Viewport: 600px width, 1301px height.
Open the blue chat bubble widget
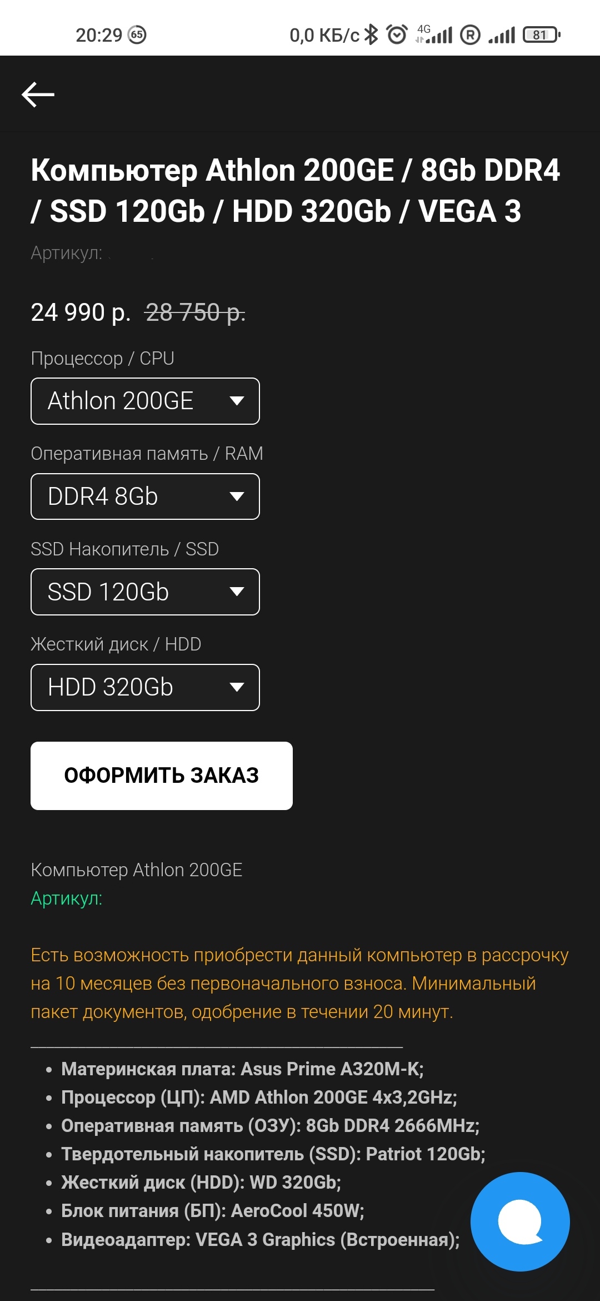520,1221
